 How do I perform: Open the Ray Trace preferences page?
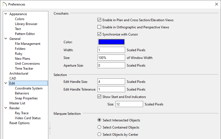[x=22, y=113]
